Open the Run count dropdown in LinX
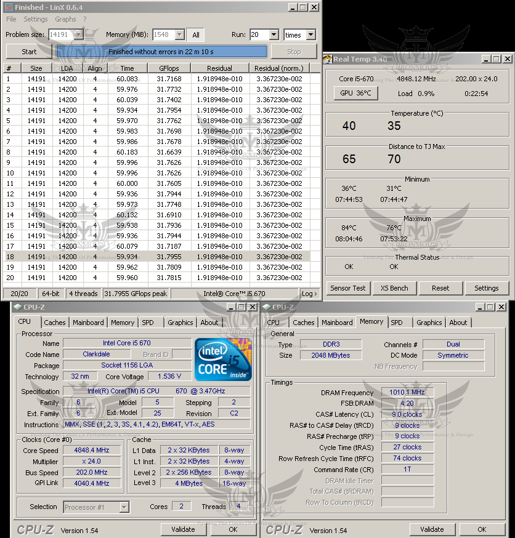 274,34
